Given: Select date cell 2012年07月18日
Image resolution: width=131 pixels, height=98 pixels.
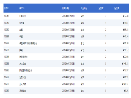Looking at the screenshot, I should point(68,91).
